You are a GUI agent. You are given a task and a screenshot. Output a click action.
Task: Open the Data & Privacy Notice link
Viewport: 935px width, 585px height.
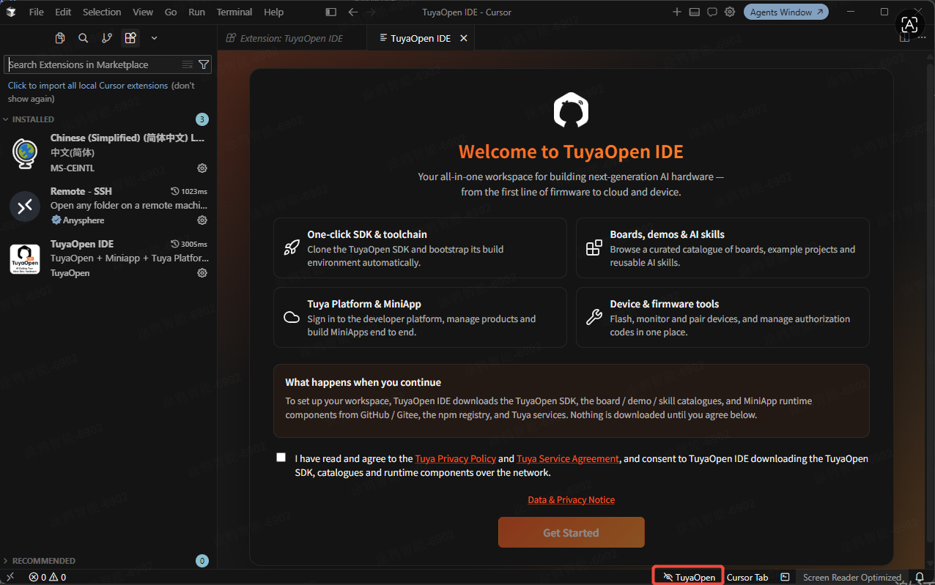(571, 499)
